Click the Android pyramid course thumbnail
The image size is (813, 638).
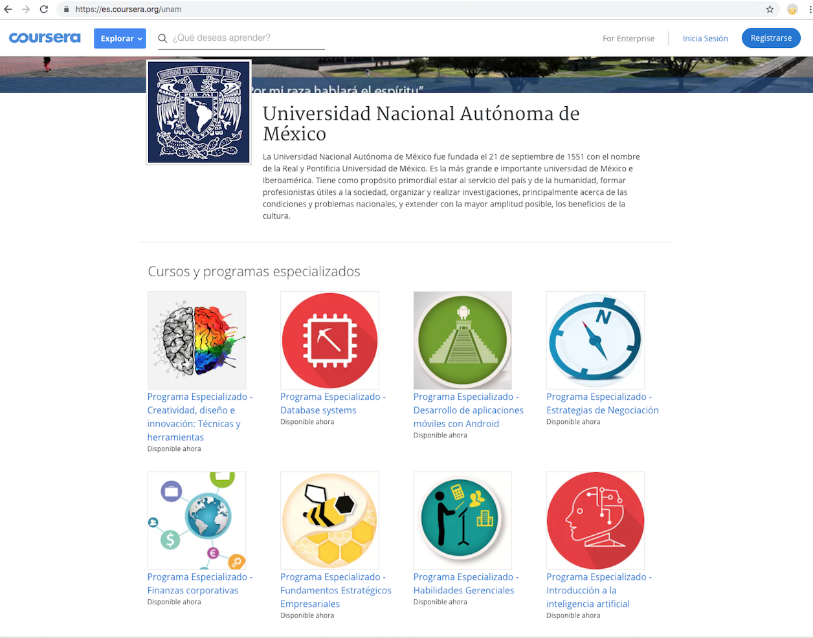(462, 340)
